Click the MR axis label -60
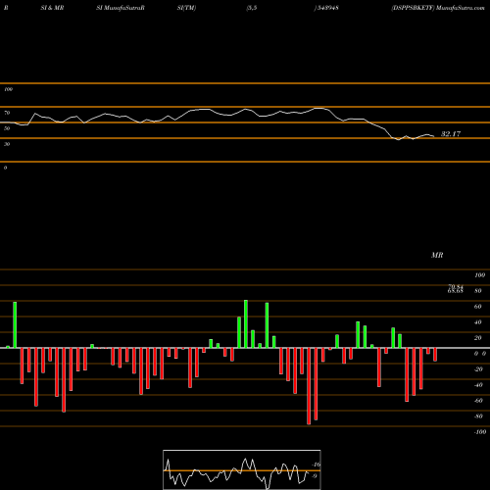Image resolution: width=490 pixels, height=490 pixels. pos(478,401)
